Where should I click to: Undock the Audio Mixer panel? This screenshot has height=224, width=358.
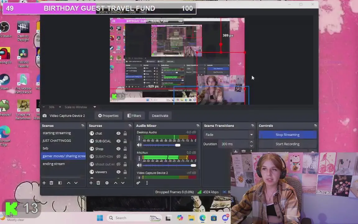point(198,125)
